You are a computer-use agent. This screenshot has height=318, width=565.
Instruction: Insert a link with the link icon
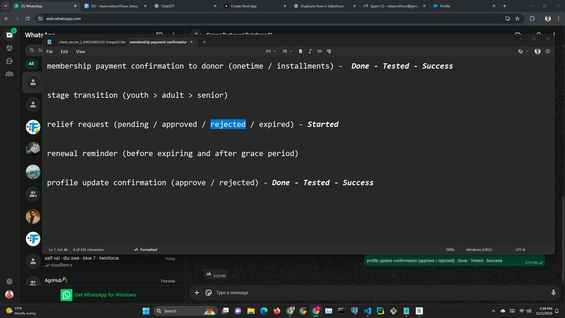click(319, 51)
